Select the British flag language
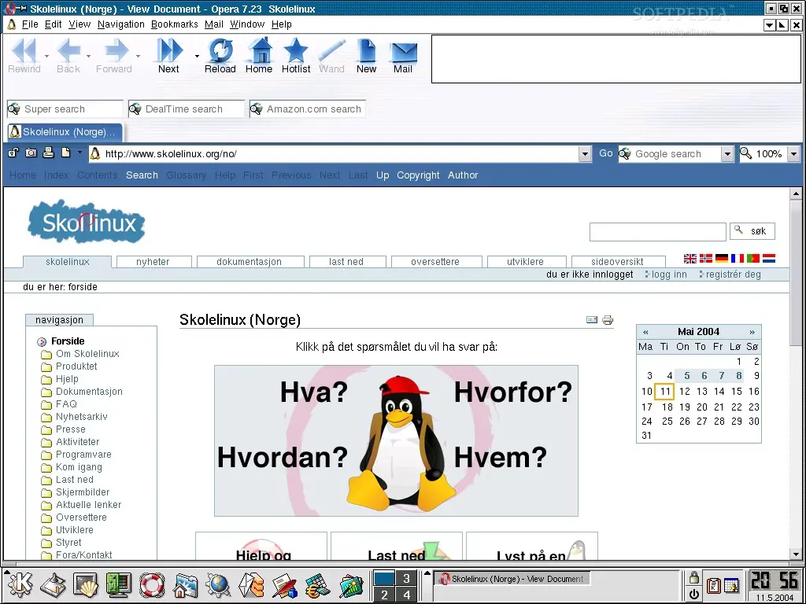The image size is (806, 604). (x=690, y=258)
